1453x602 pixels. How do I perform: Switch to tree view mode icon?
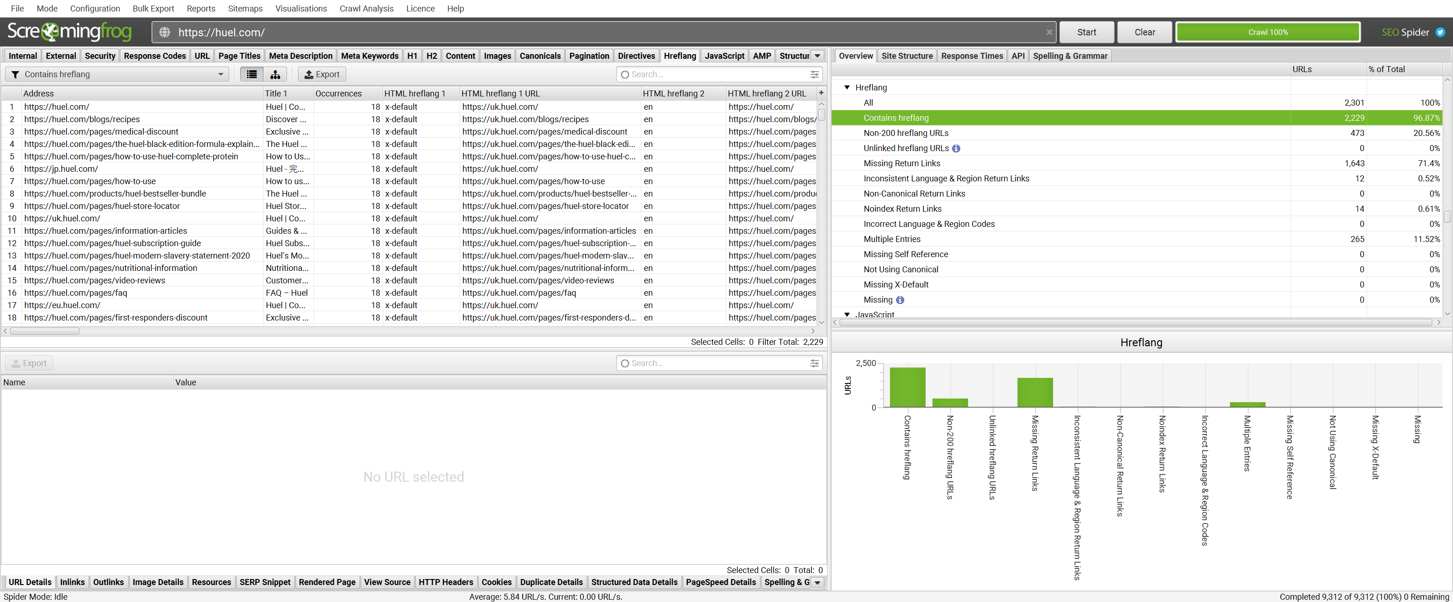tap(275, 74)
